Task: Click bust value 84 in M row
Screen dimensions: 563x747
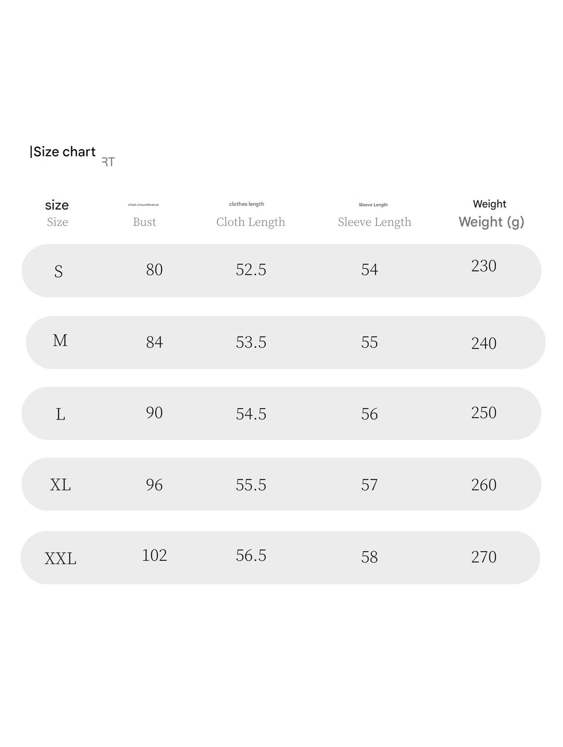Action: pos(154,342)
